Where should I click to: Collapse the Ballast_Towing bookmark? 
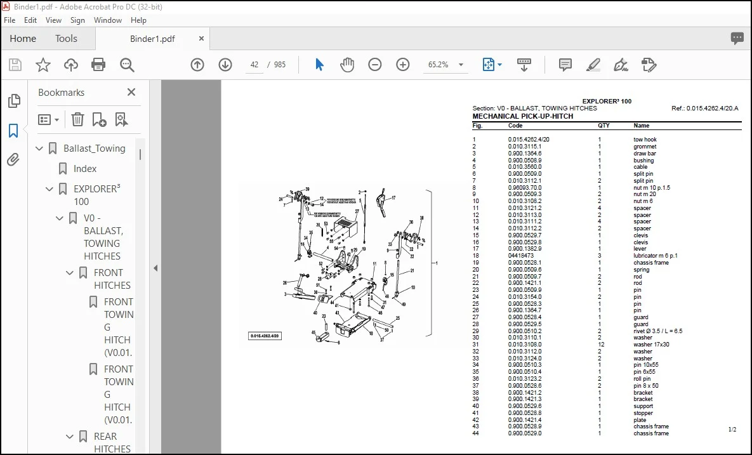[39, 148]
